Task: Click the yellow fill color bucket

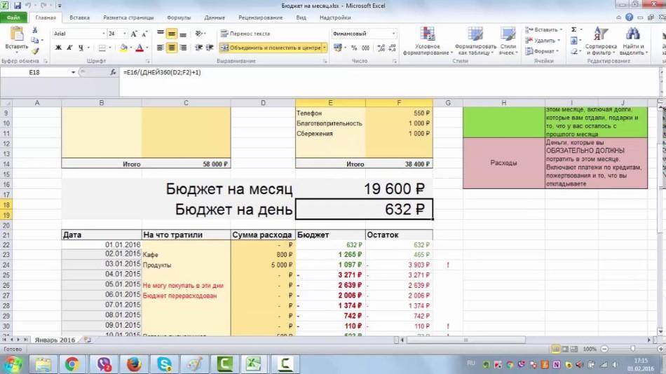Action: point(123,48)
